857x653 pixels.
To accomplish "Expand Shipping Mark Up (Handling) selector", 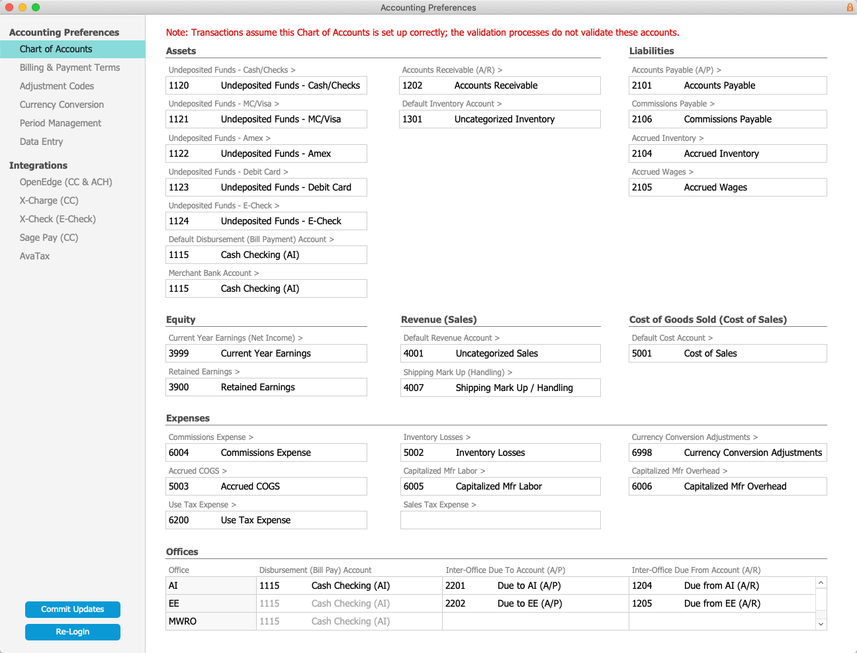I will (458, 372).
